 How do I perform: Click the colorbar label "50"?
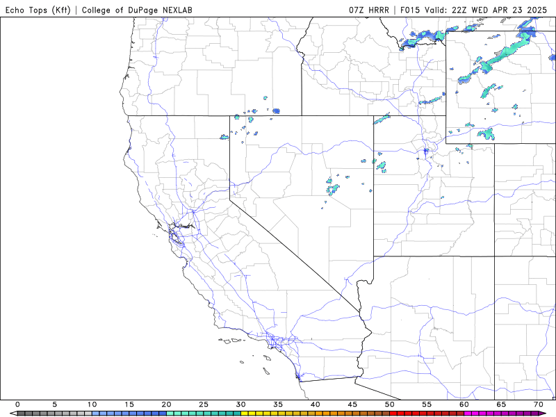click(x=390, y=404)
